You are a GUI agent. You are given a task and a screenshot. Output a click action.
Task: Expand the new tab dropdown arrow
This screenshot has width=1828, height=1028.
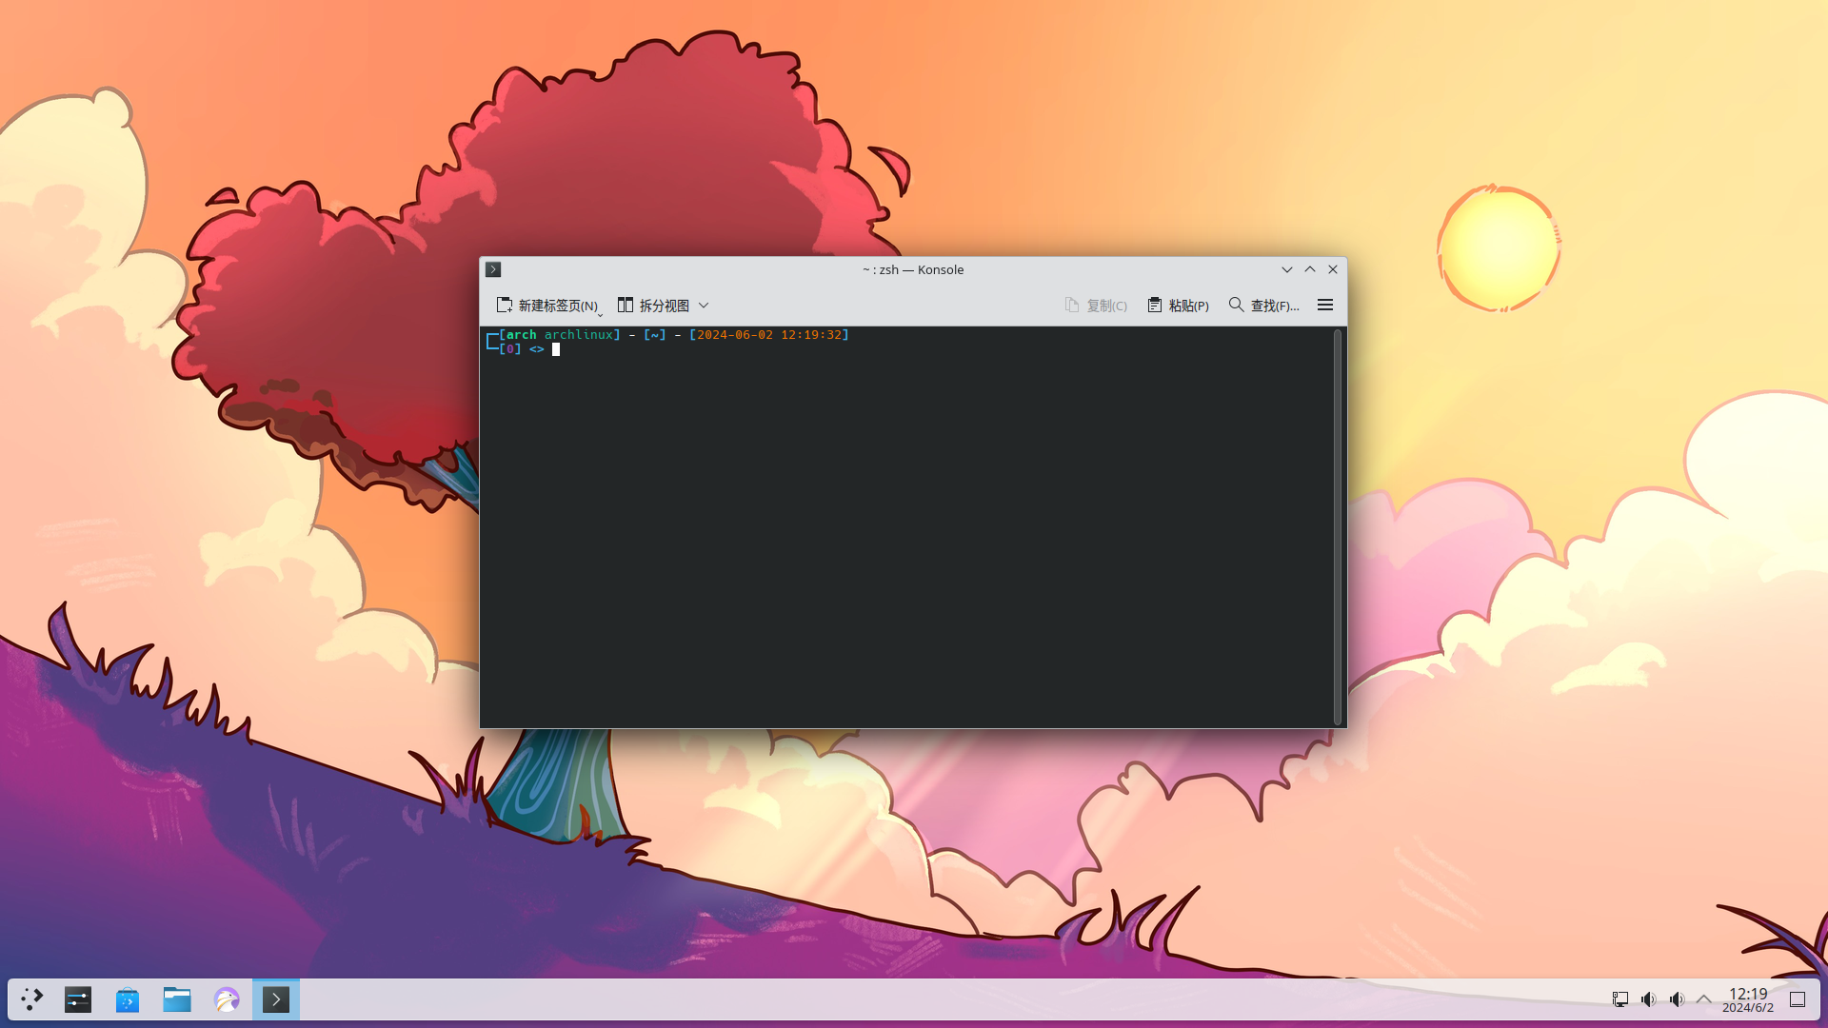click(600, 314)
